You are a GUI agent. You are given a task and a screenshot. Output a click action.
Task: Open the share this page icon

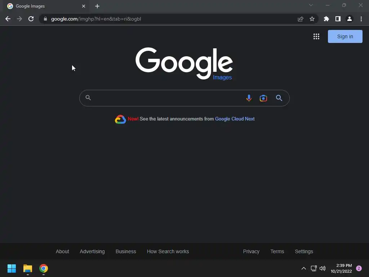pyautogui.click(x=301, y=19)
